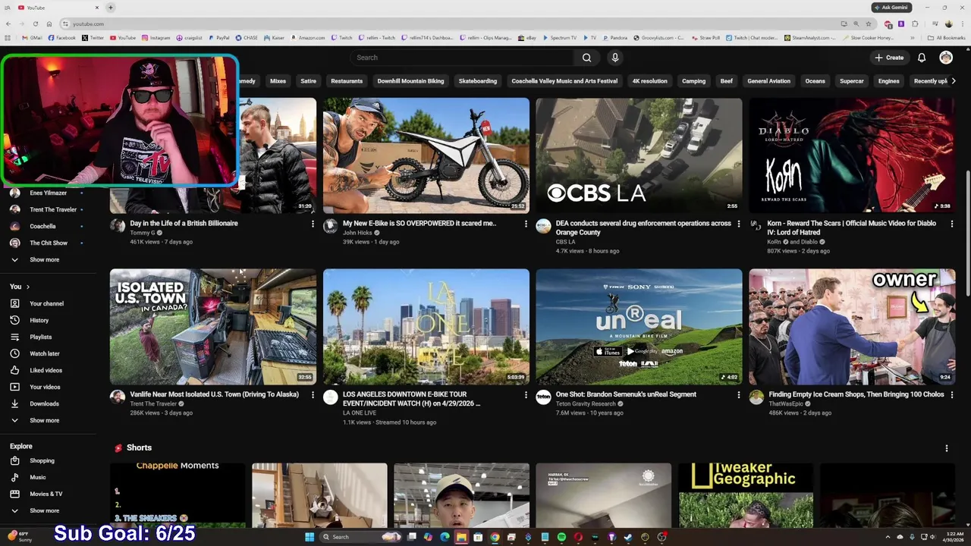Open Your videos in sidebar

45,387
